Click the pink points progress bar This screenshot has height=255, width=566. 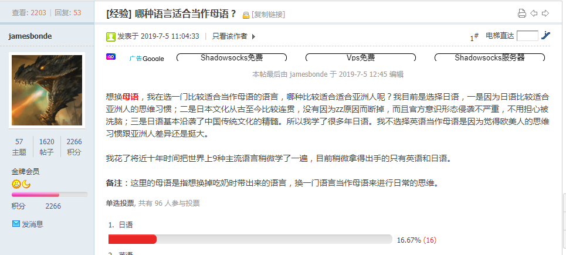pyautogui.click(x=49, y=195)
